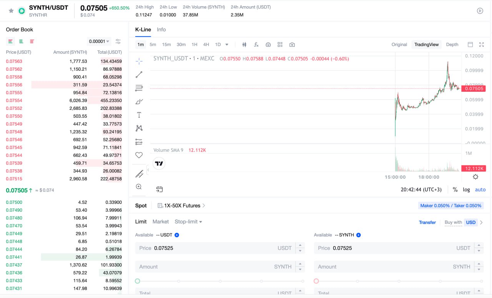
Task: Select the brush drawing tool
Action: coord(139,101)
